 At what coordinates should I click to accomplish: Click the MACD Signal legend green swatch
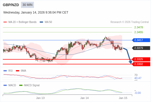pos(21,85)
